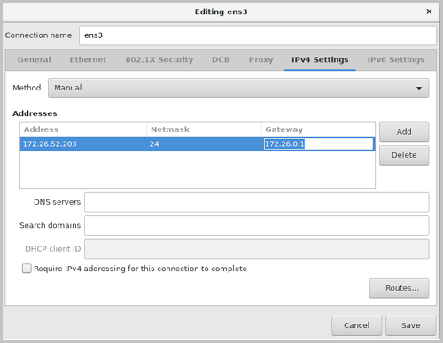443x343 pixels.
Task: Close the Editing ens3 dialog
Action: 429,12
